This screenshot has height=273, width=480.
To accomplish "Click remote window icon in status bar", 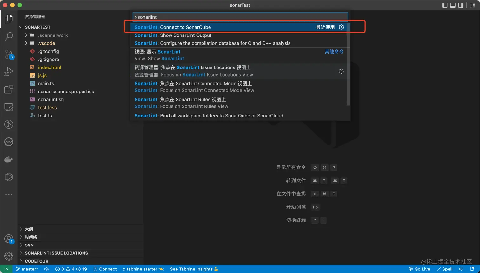I will (x=6, y=269).
